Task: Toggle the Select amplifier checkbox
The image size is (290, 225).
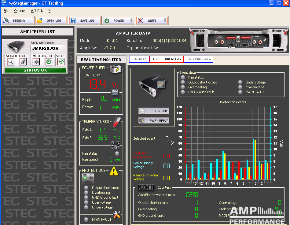Action: pyautogui.click(x=61, y=62)
